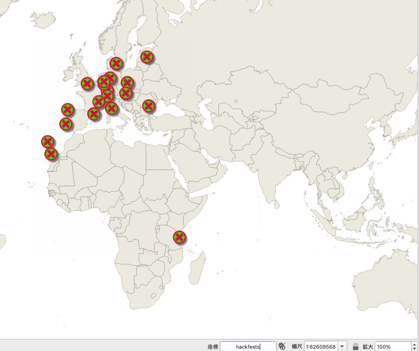Screen dimensions: 419x351
Task: Click the marker over central France
Action: coord(99,102)
